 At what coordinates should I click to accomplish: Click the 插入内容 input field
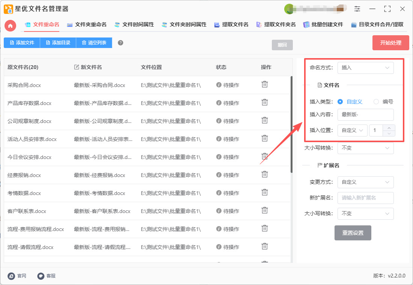tap(366, 115)
